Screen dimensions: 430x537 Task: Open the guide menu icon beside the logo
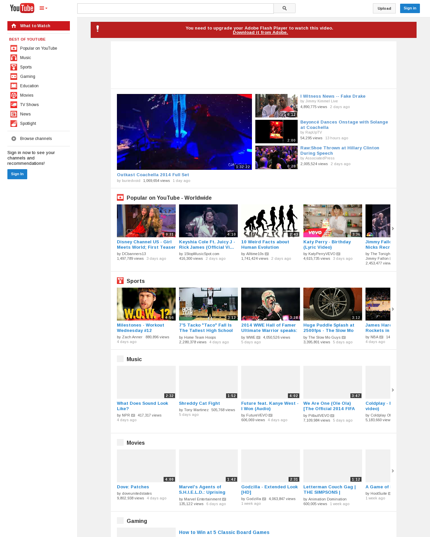tap(43, 8)
